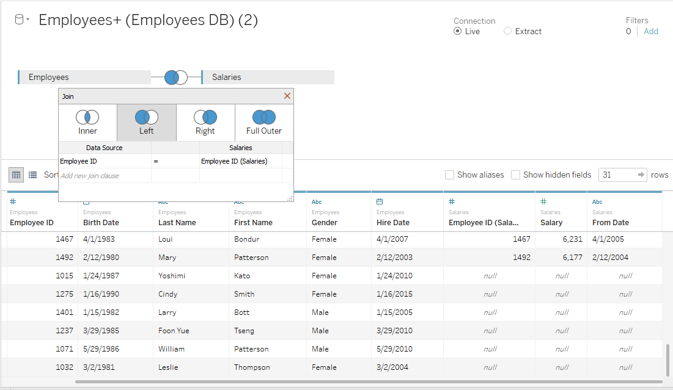Switch the join to Right join
673x390 pixels.
click(205, 121)
